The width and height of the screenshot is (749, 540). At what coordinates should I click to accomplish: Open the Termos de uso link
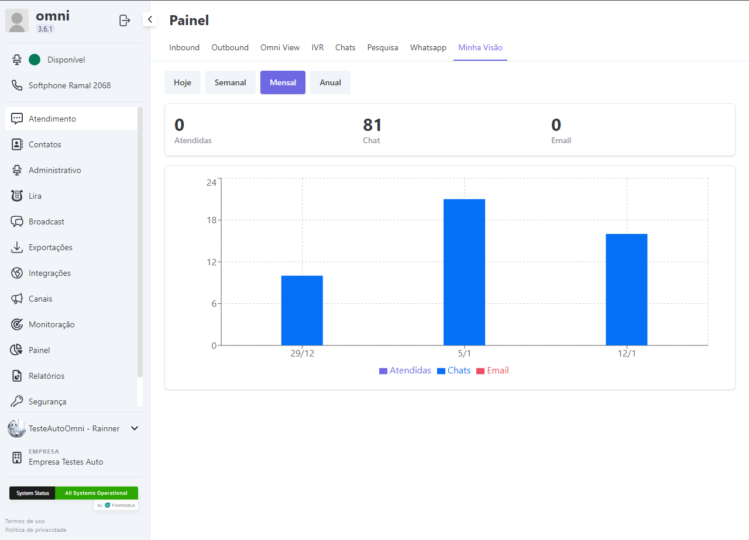[25, 521]
